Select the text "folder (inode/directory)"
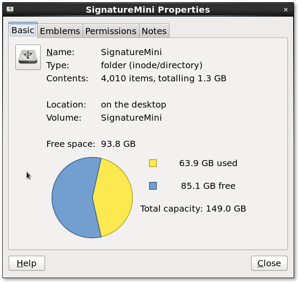The image size is (298, 282). [x=152, y=65]
